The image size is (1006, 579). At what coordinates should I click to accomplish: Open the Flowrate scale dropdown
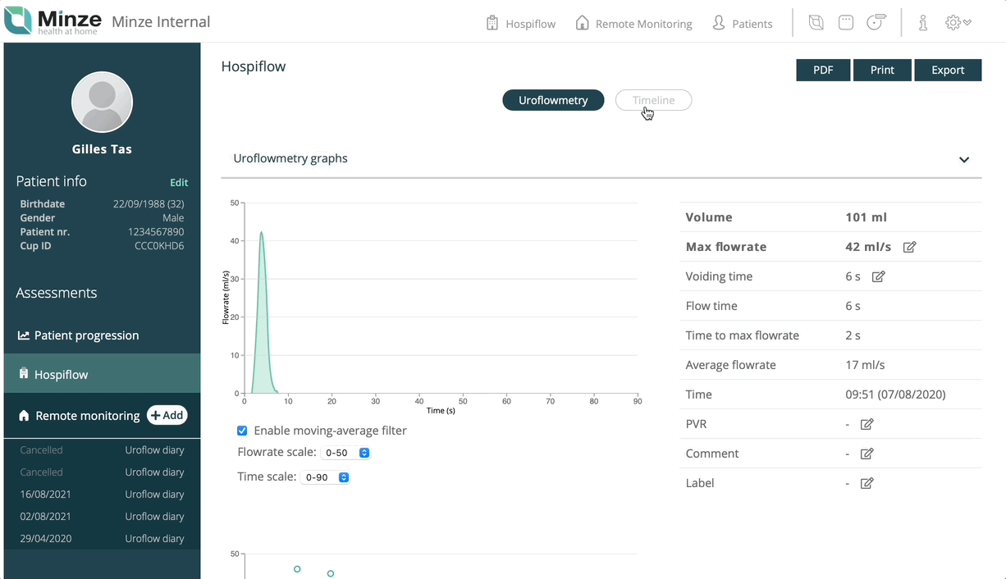point(346,453)
